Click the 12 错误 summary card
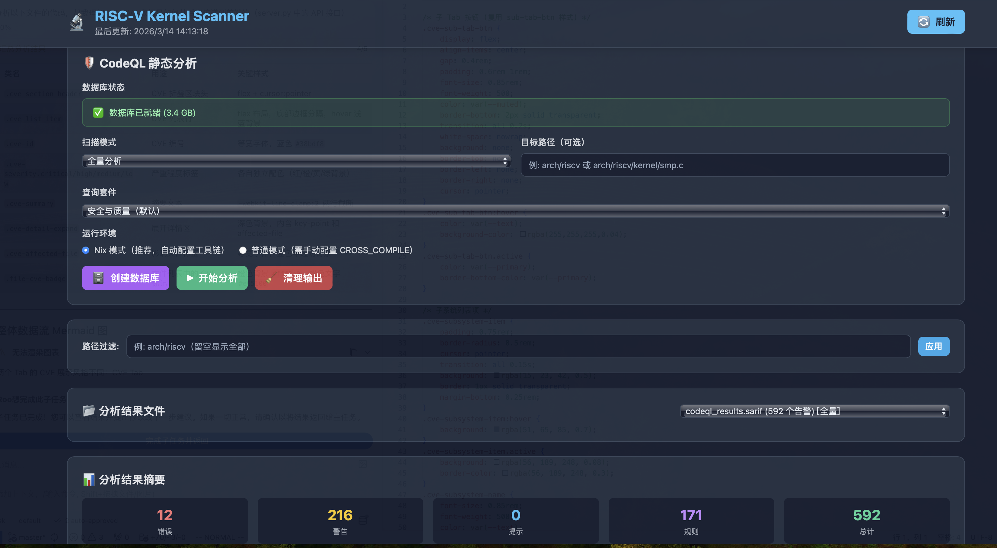Viewport: 997px width, 548px height. (164, 520)
